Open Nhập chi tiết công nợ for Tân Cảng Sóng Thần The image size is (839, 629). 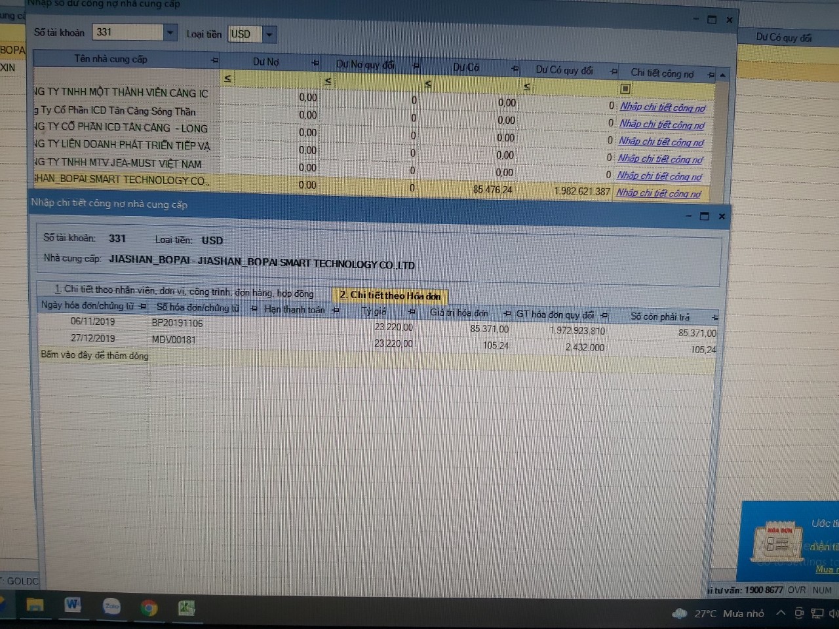(662, 124)
